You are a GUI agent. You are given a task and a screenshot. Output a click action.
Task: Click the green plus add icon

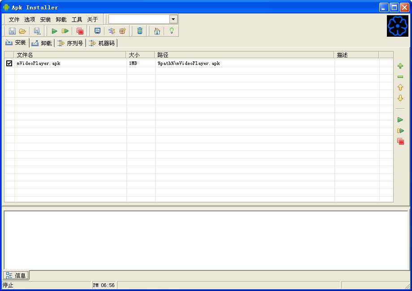tap(400, 66)
